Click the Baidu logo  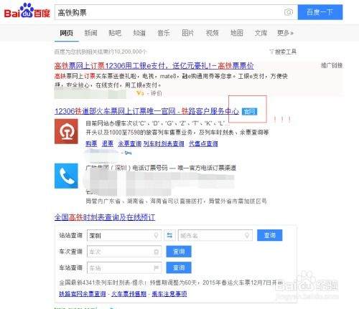(27, 11)
